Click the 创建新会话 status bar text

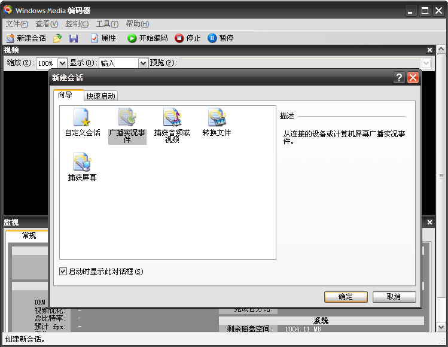25,339
